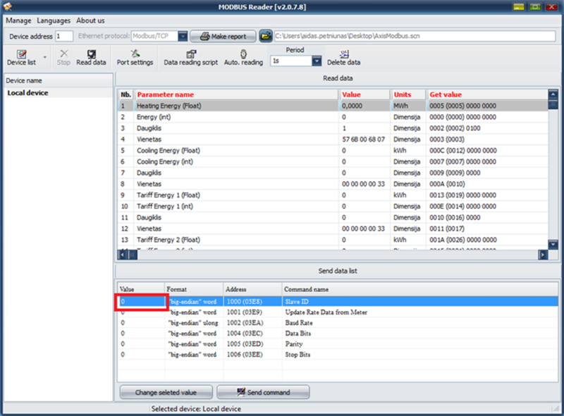
Task: Click the Stop toolbar icon
Action: (x=63, y=57)
